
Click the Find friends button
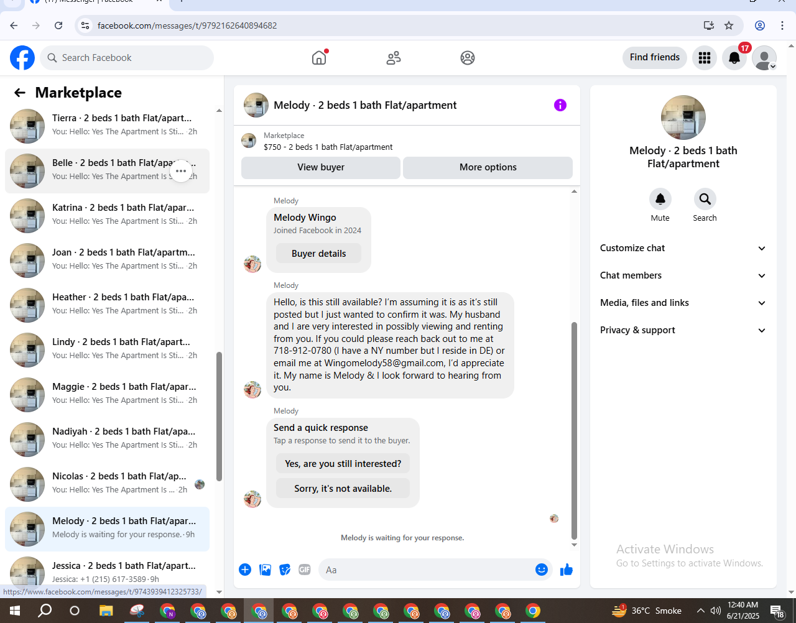pyautogui.click(x=655, y=57)
